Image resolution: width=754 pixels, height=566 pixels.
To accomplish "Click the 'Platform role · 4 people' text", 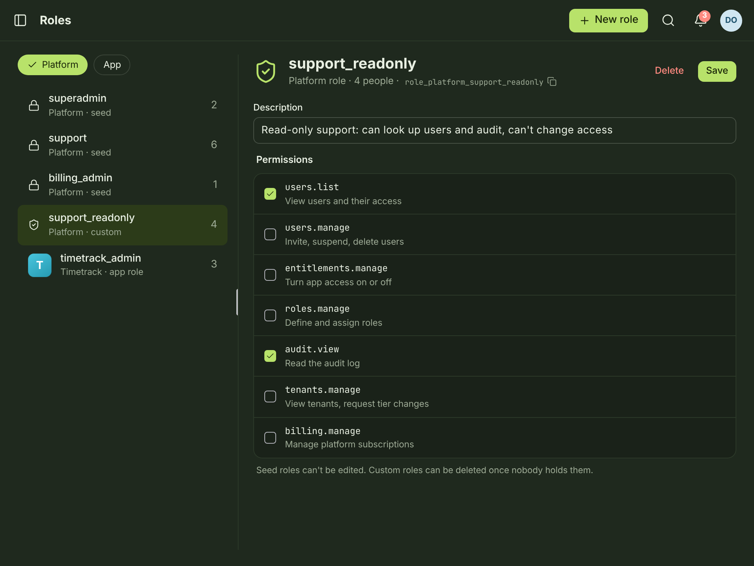I will click(341, 81).
